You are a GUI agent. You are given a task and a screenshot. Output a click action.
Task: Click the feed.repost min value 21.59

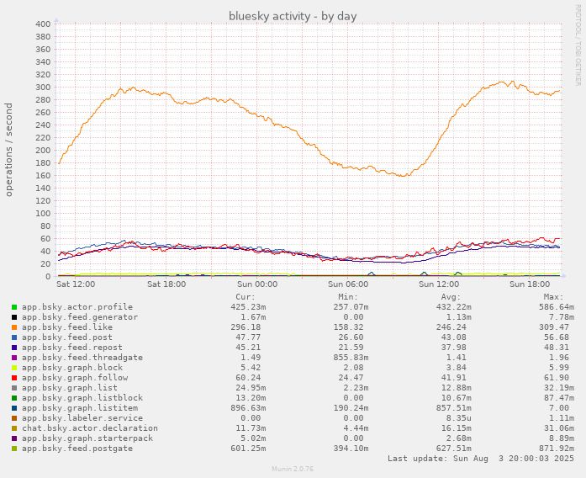pos(351,348)
